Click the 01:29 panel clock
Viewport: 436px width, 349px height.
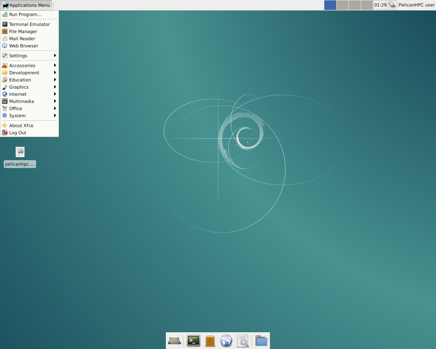click(380, 5)
